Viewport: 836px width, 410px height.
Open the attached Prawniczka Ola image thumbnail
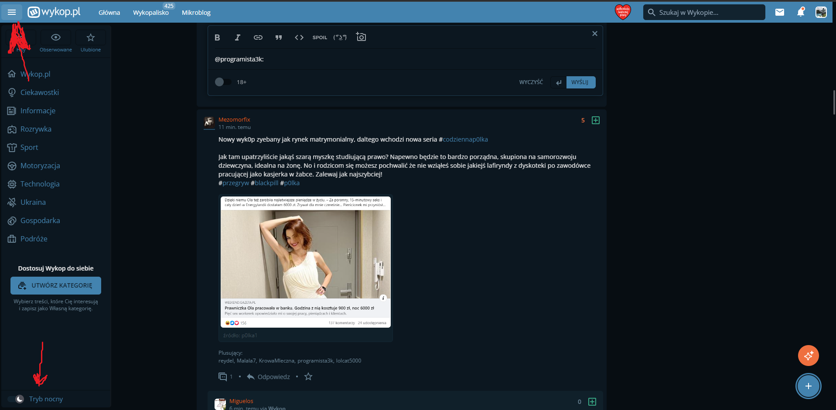[305, 261]
